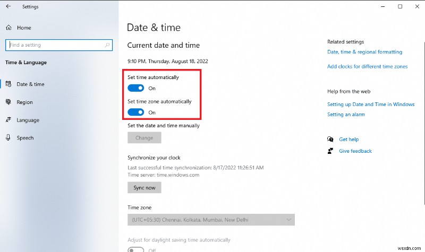Open the Time zone dropdown
Image resolution: width=425 pixels, height=252 pixels.
point(211,220)
